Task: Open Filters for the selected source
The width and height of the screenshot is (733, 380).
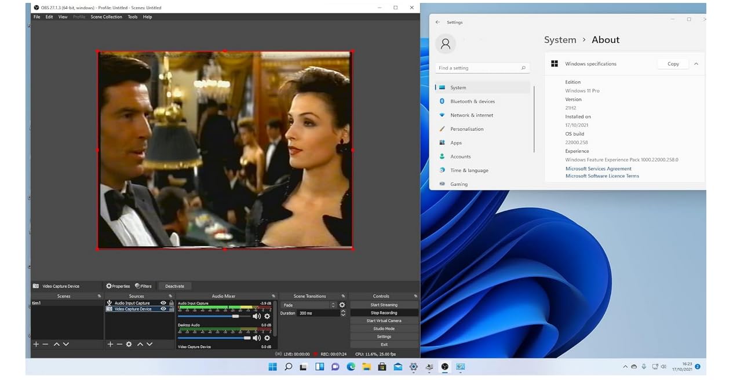Action: point(143,286)
